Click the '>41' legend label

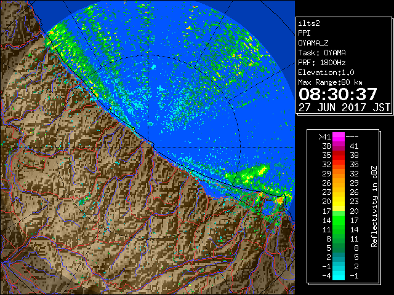pos(324,137)
